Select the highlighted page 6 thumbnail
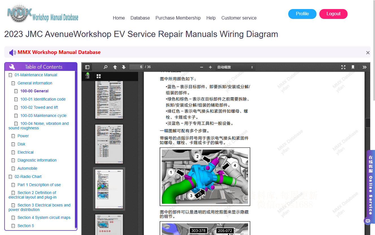The image size is (375, 235). [109, 189]
